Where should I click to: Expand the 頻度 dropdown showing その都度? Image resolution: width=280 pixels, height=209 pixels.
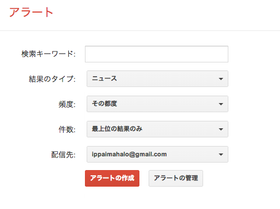tap(157, 104)
